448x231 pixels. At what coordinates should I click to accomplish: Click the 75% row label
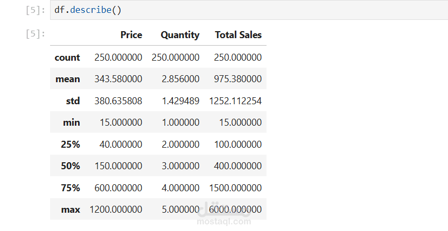70,188
